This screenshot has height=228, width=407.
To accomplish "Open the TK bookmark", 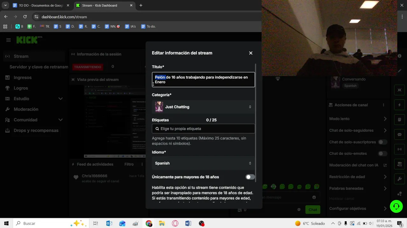I will coord(45,27).
